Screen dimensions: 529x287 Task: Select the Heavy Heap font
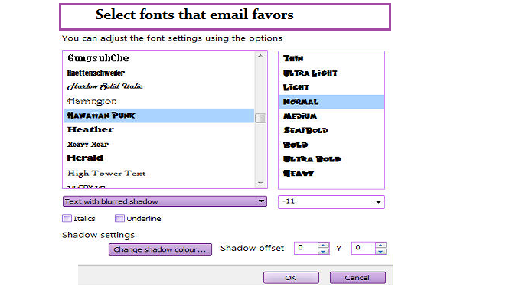tap(158, 144)
